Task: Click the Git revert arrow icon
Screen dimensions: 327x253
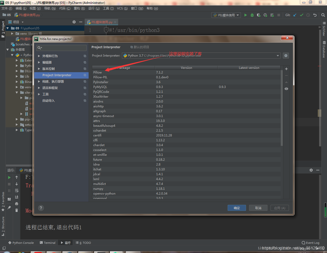Action: click(x=315, y=15)
